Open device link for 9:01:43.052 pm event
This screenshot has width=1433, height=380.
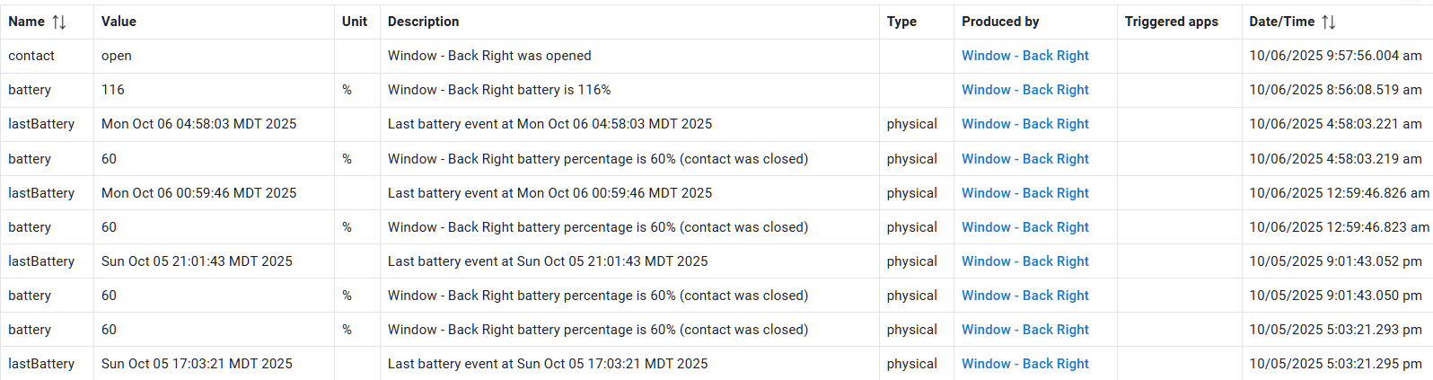coord(1024,261)
